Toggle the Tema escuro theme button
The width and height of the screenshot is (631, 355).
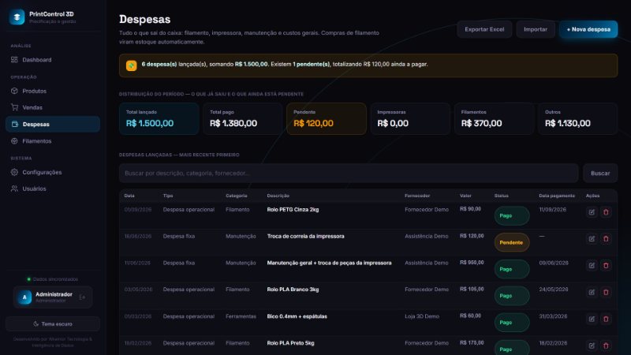click(x=53, y=324)
